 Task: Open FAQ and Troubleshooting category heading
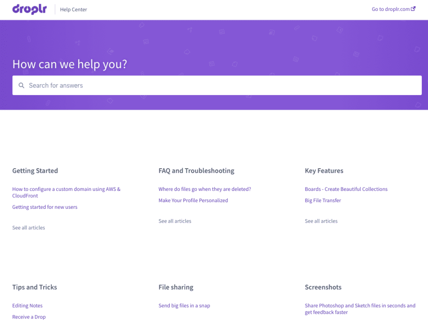(x=196, y=171)
